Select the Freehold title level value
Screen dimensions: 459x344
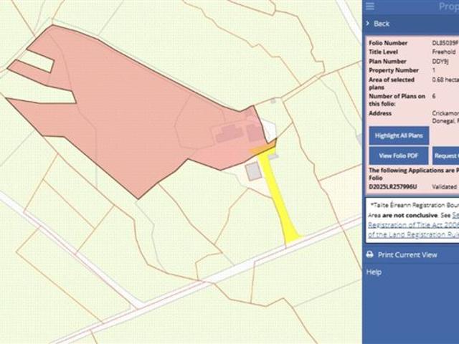click(x=444, y=52)
